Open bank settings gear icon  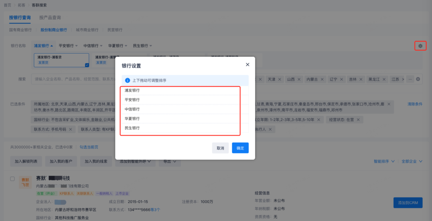(420, 46)
